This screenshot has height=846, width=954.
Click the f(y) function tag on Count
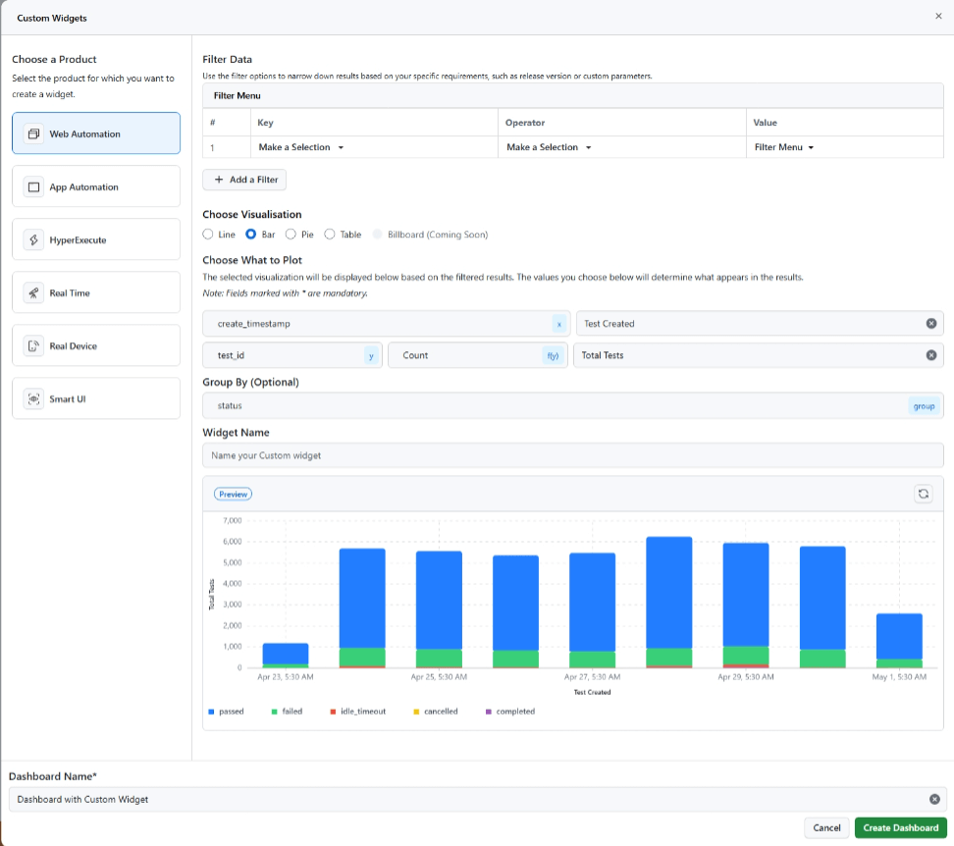[x=553, y=355]
